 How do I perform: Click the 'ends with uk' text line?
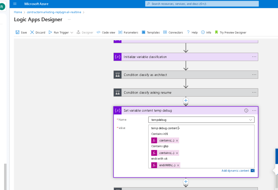pyautogui.click(x=159, y=158)
